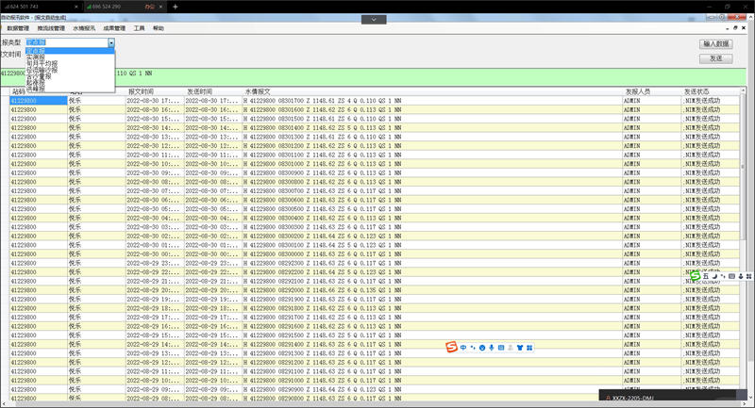Select message 08301500 Z 1148.61 row
Viewport: 755px width, 408px height.
(x=375, y=119)
